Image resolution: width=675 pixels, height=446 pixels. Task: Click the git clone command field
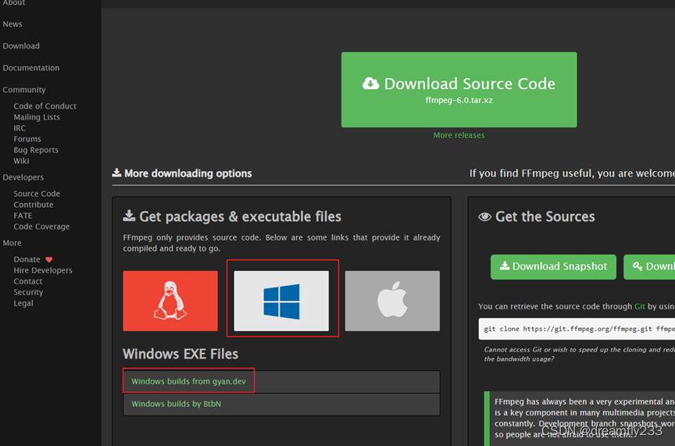577,329
